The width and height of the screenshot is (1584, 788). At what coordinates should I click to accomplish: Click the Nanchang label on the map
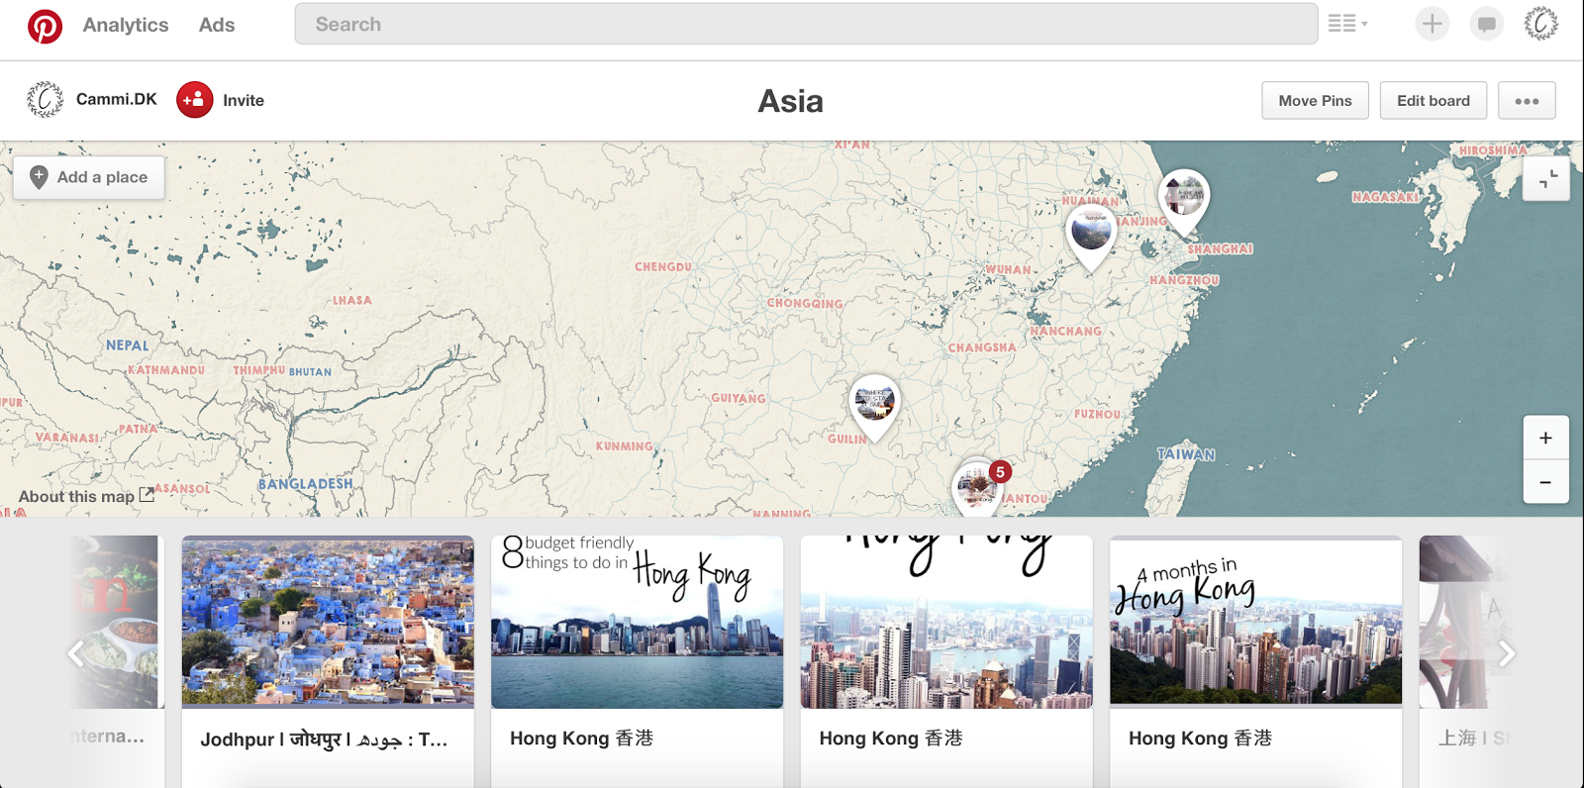[x=1066, y=332]
